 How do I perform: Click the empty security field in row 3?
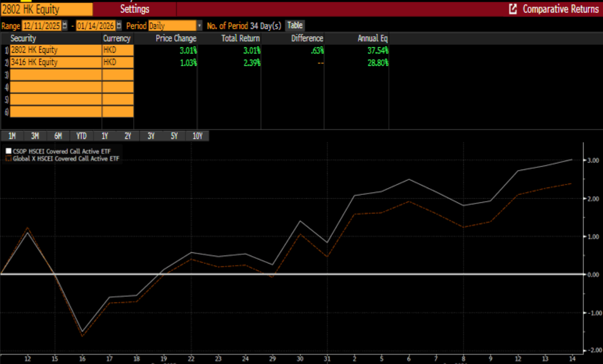(x=56, y=75)
